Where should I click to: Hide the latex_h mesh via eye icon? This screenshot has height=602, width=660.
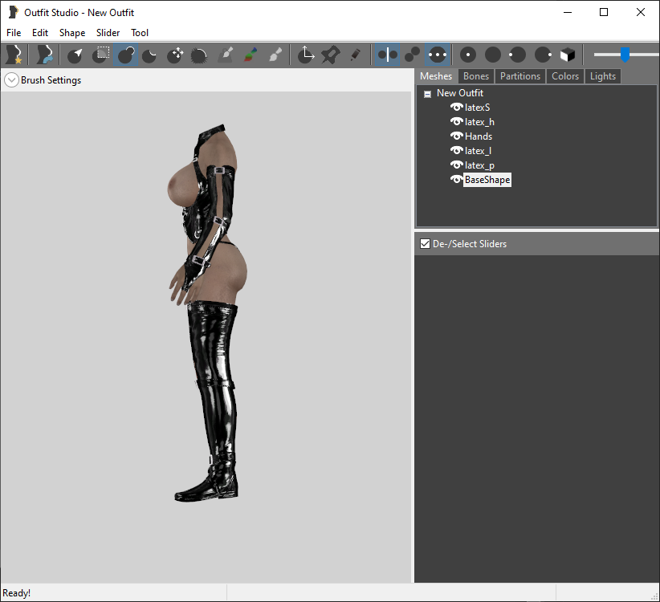pyautogui.click(x=456, y=121)
